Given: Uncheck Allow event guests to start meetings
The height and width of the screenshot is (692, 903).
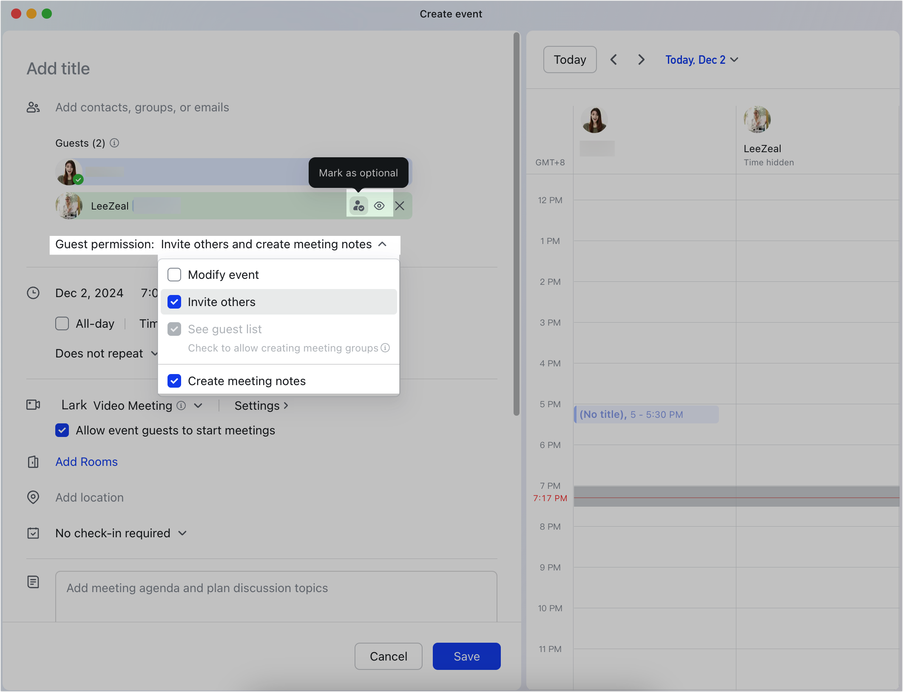Looking at the screenshot, I should pyautogui.click(x=62, y=430).
